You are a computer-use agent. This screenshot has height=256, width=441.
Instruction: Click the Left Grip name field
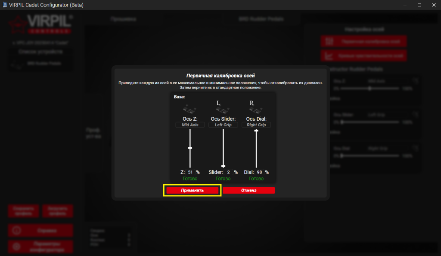point(223,125)
